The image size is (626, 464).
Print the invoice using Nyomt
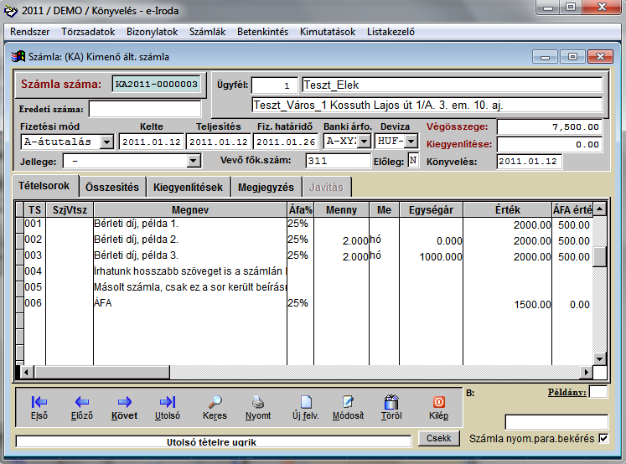click(258, 402)
